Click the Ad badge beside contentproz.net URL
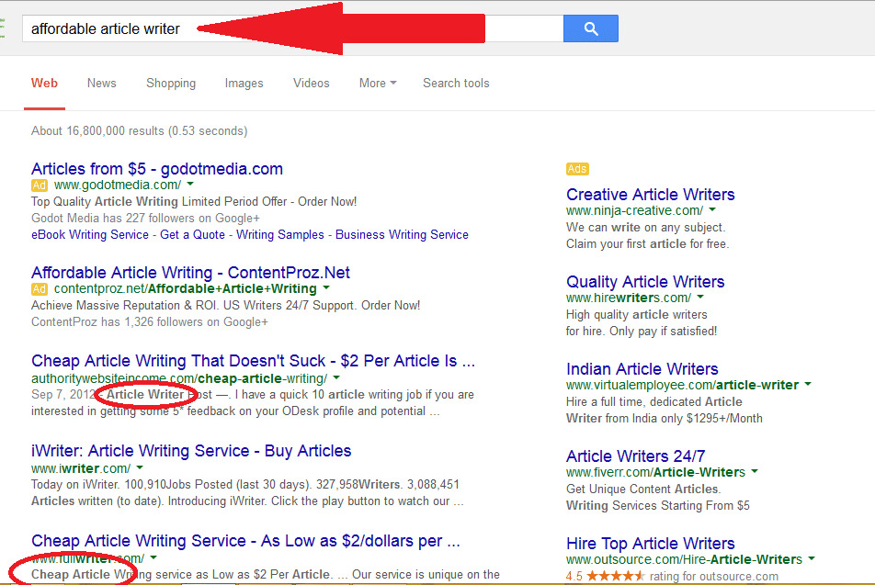The image size is (875, 585). pyautogui.click(x=39, y=289)
